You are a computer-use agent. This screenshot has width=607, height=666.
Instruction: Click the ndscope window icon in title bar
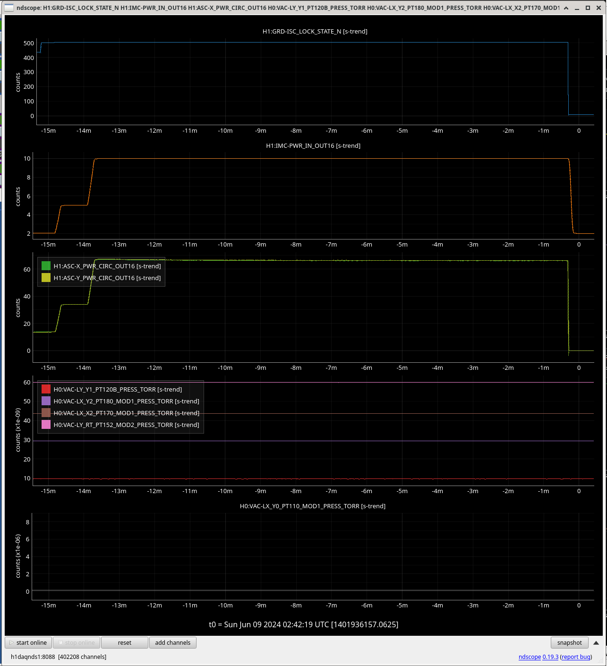point(9,8)
